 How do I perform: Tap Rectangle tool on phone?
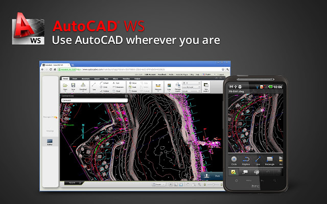coord(270,161)
